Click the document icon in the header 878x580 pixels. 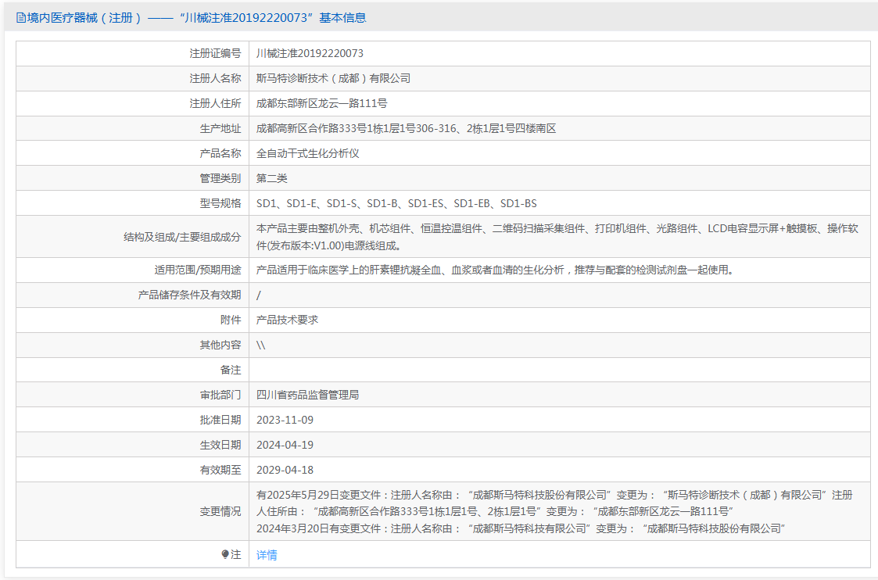[20, 18]
